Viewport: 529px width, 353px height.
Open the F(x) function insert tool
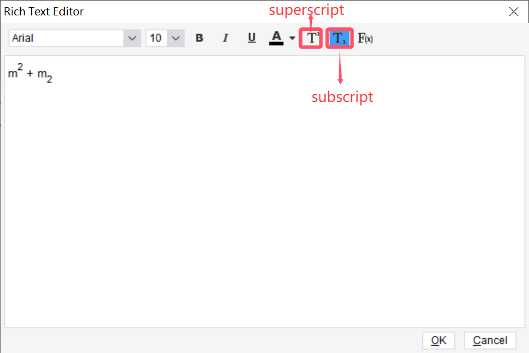point(365,38)
